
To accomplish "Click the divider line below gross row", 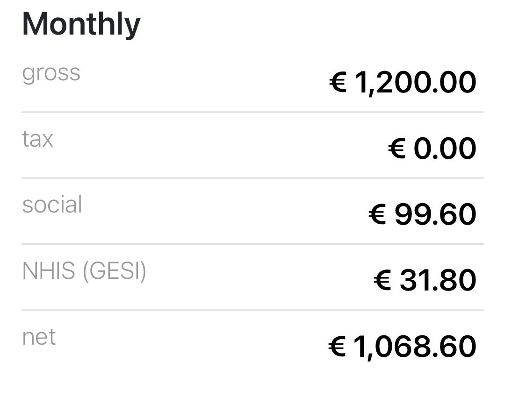I will [253, 112].
